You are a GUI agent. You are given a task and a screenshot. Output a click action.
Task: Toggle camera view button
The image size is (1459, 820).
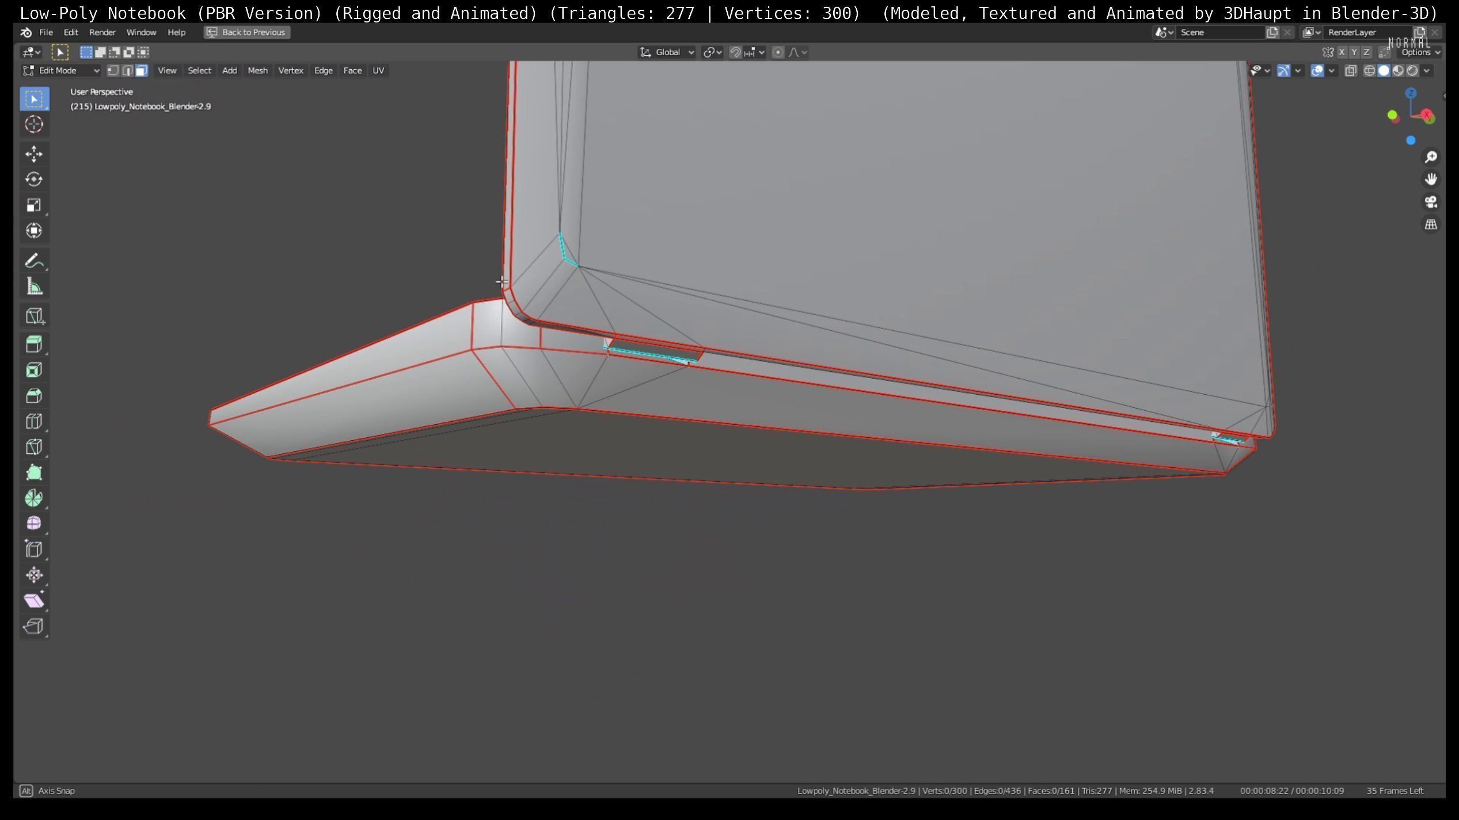1431,202
